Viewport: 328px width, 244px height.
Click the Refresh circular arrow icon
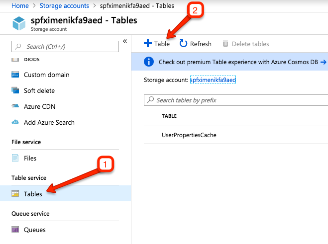pos(183,44)
